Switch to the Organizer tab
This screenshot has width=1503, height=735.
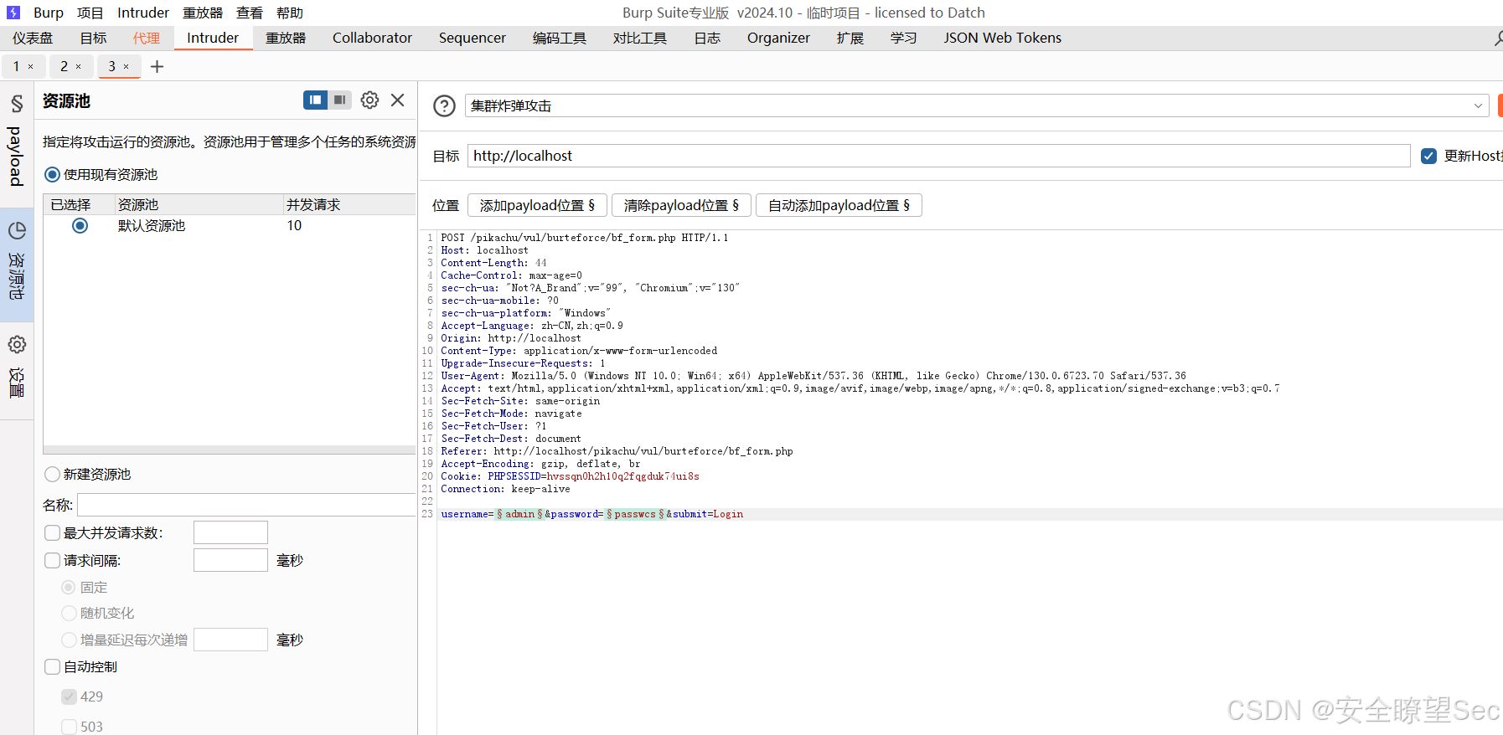(x=778, y=39)
